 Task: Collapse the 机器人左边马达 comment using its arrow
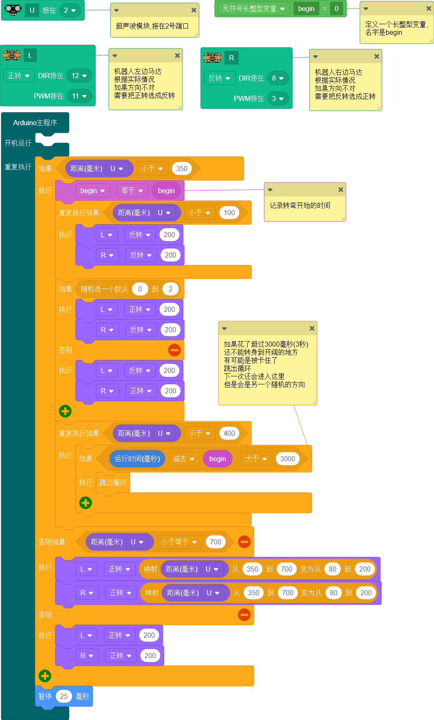click(115, 56)
